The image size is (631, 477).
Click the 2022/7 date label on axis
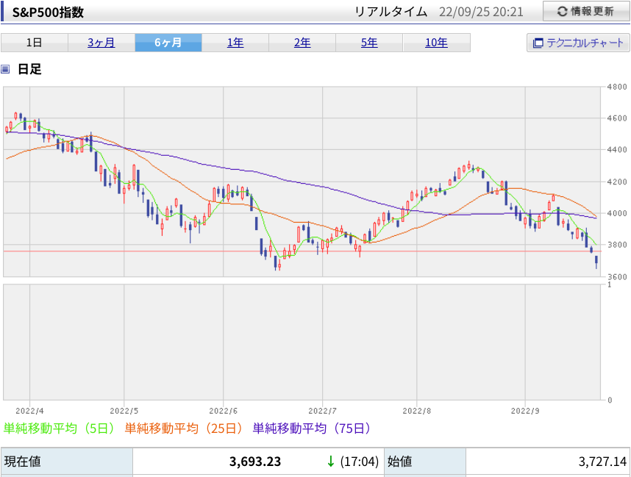point(322,411)
